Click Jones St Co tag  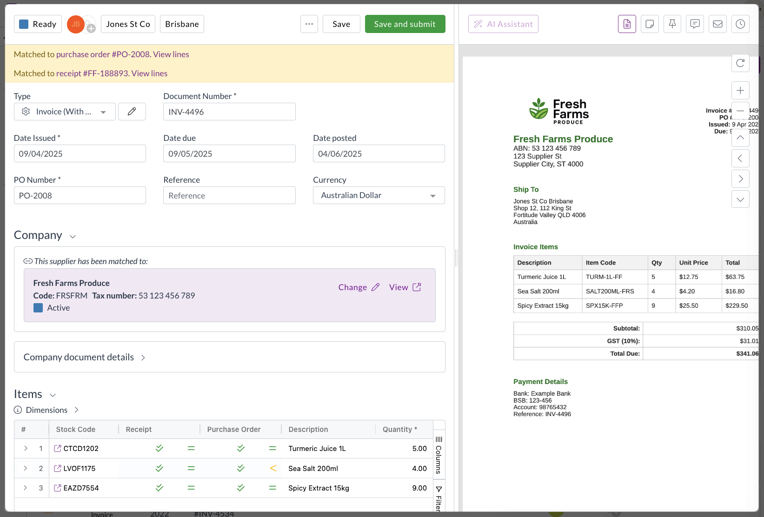pos(128,24)
